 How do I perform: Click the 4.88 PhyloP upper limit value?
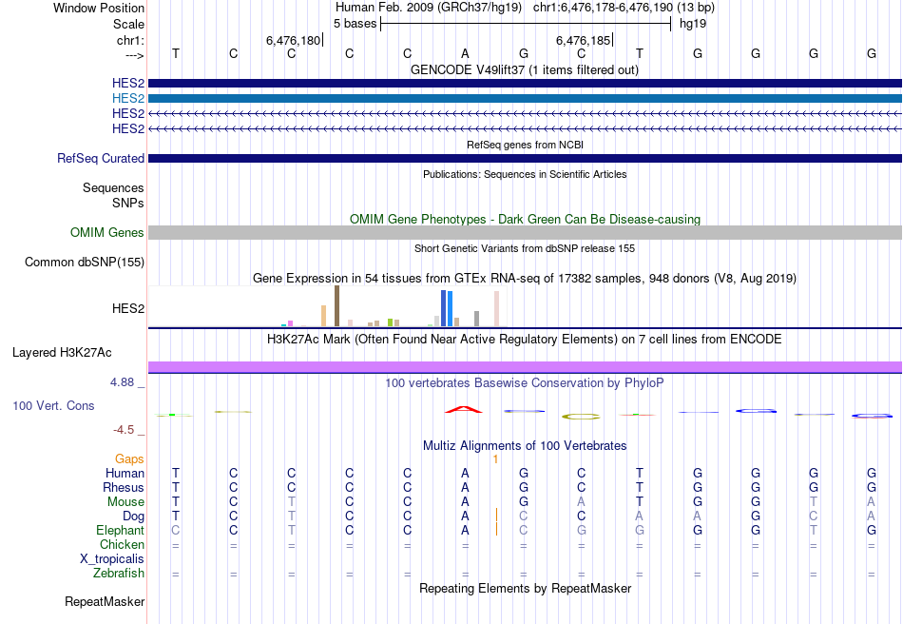click(123, 382)
